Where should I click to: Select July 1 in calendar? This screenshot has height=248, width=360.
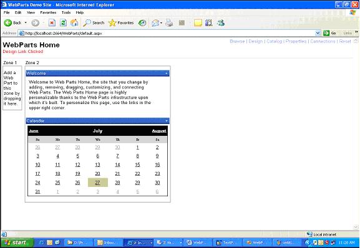(x=137, y=148)
